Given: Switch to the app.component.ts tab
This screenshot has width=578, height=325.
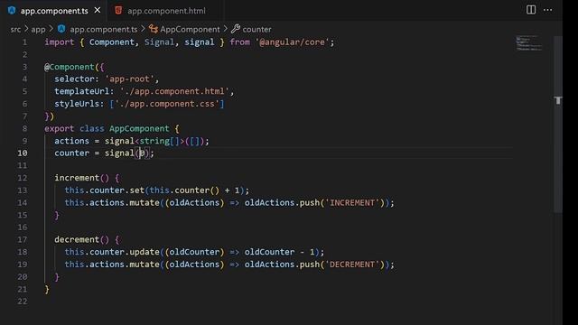Looking at the screenshot, I should [54, 11].
